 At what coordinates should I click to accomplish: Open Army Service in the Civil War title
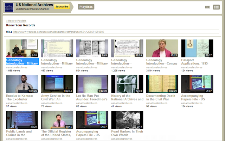point(56,97)
